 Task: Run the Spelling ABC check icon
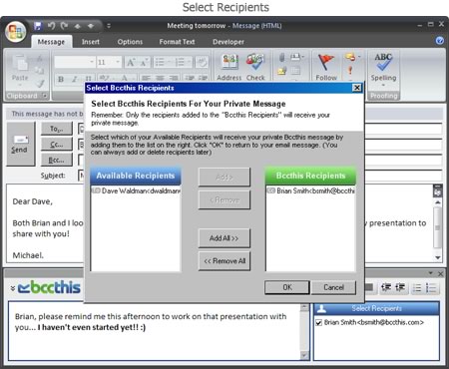click(383, 62)
